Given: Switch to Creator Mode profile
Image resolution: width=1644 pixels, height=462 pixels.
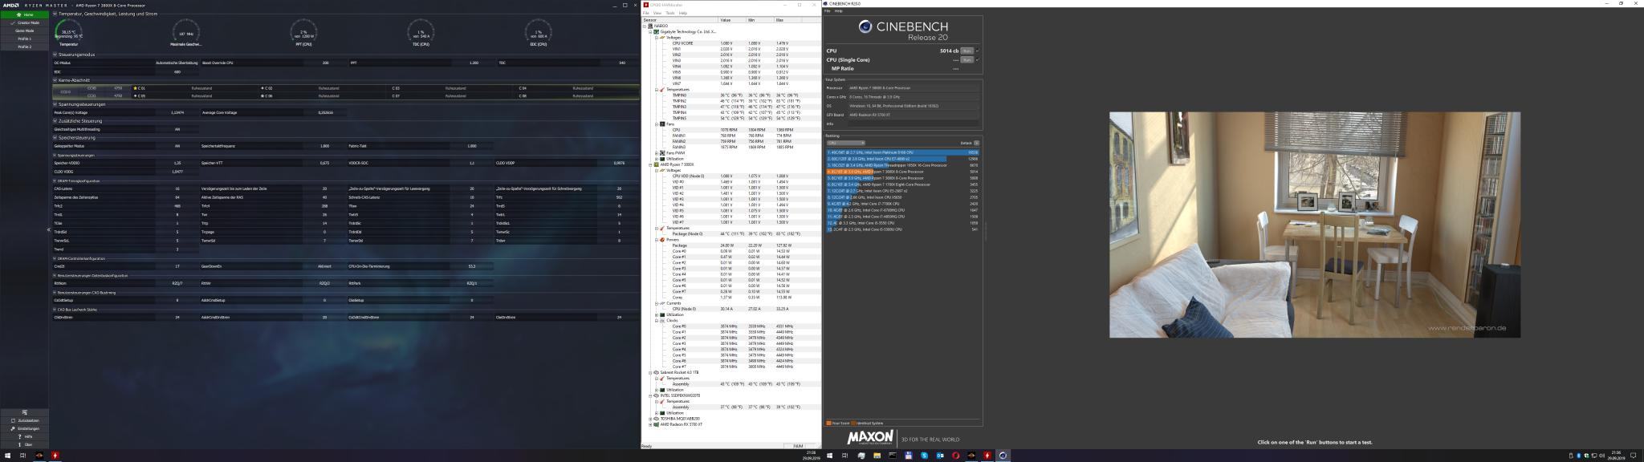Looking at the screenshot, I should point(25,22).
